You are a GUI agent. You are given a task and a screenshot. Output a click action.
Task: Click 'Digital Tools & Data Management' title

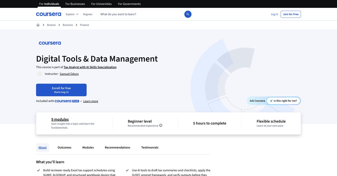pyautogui.click(x=97, y=59)
